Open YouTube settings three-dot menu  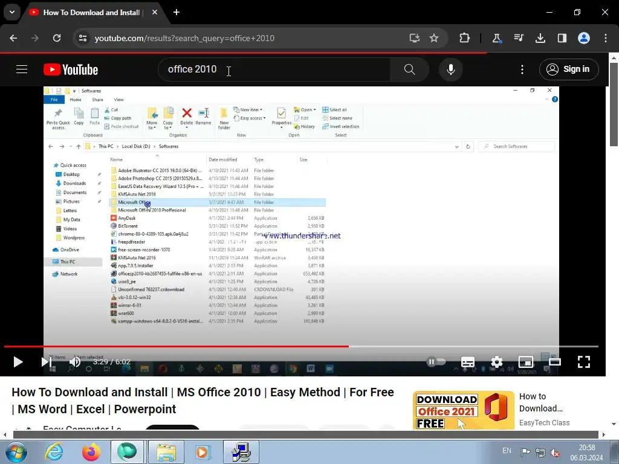pyautogui.click(x=522, y=69)
